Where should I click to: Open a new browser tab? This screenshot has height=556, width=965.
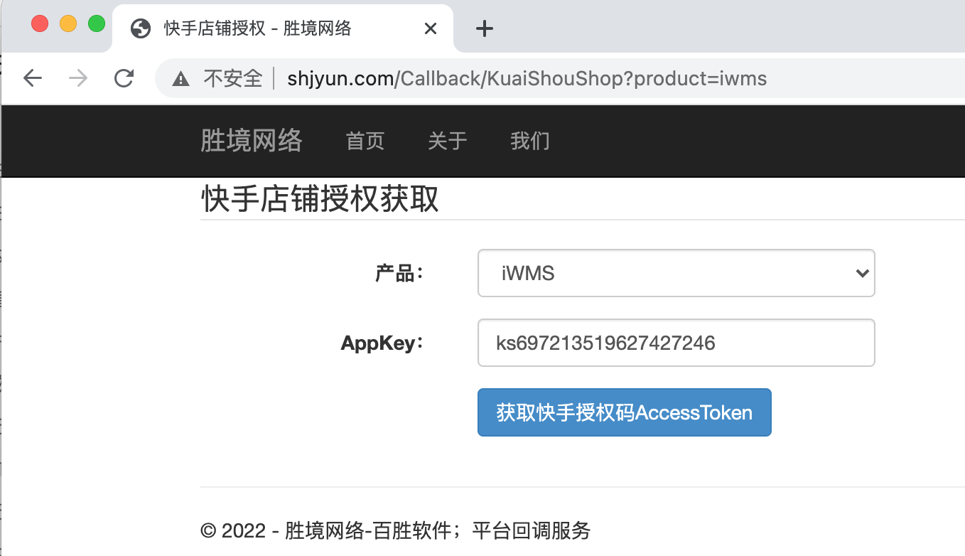pyautogui.click(x=484, y=28)
